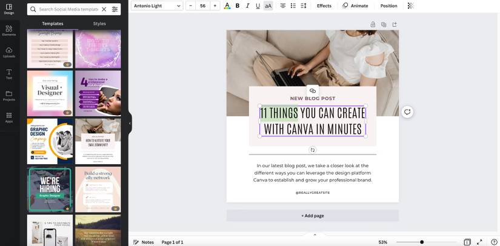
Task: Enter fullscreen present mode
Action: [479, 242]
